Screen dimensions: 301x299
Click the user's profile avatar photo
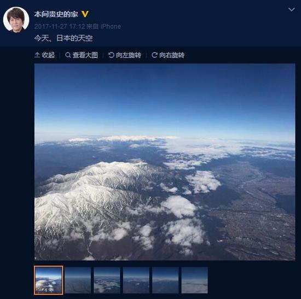(x=16, y=20)
